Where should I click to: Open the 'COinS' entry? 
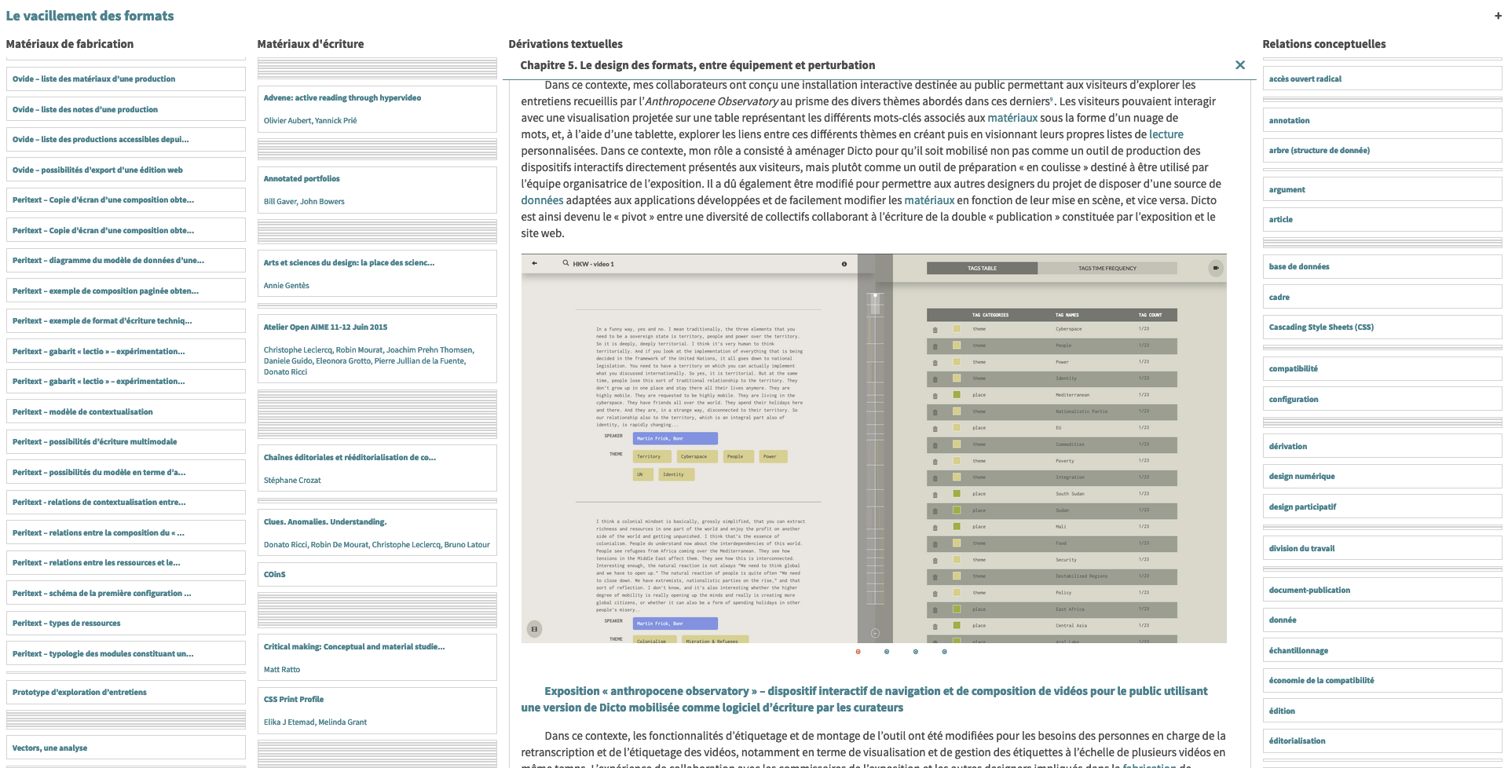[377, 574]
